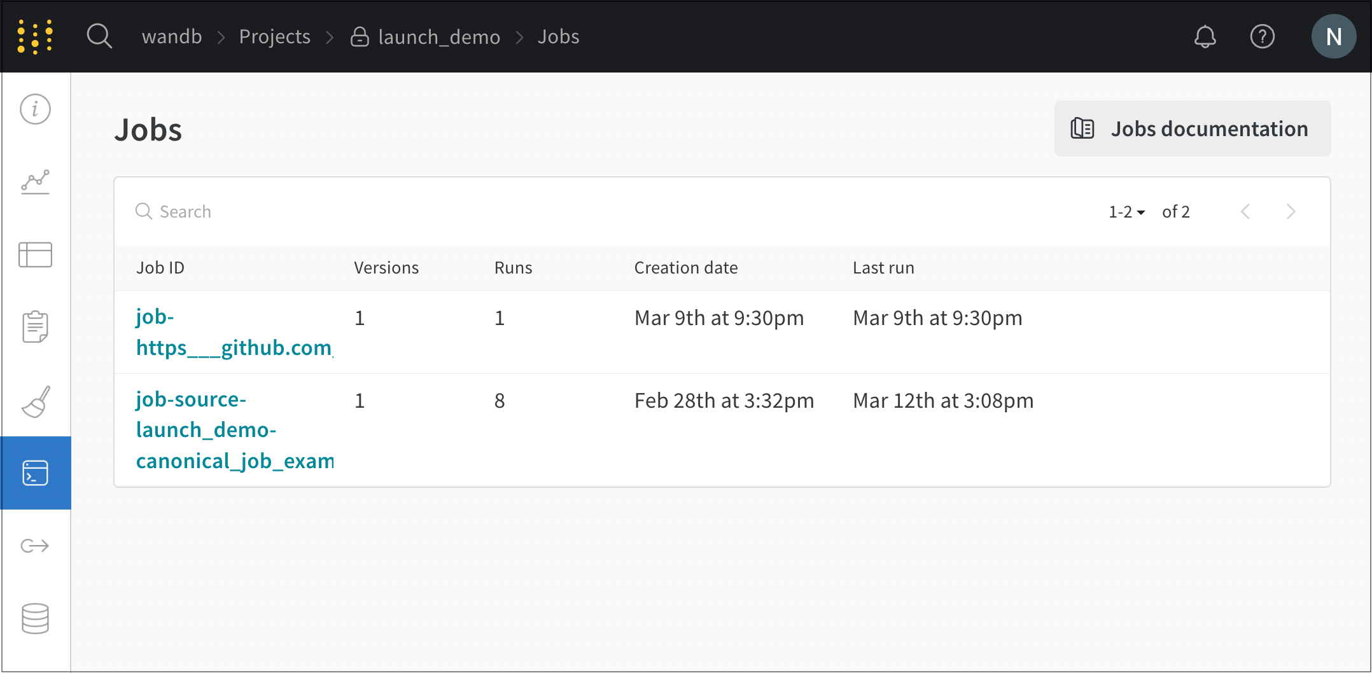Open the notifications bell

(1205, 37)
